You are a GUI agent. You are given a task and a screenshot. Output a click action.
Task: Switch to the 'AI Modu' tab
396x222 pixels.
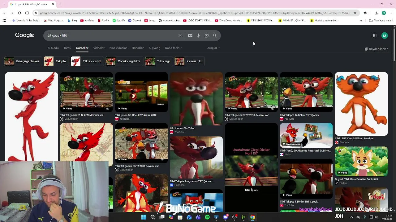click(53, 48)
